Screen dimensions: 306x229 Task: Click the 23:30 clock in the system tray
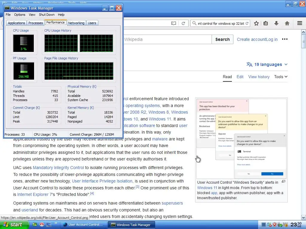point(296,225)
